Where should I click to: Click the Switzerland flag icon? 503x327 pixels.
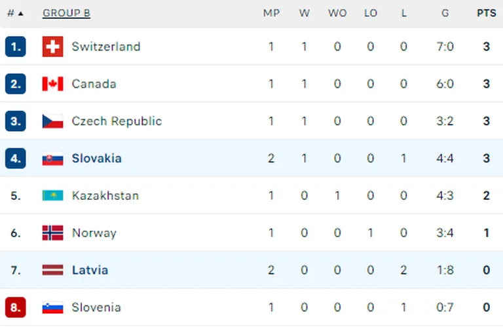52,47
